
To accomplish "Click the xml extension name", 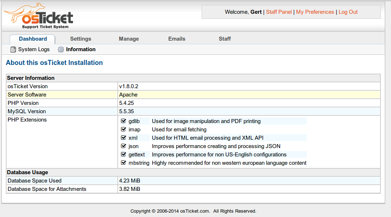I will (x=133, y=138).
